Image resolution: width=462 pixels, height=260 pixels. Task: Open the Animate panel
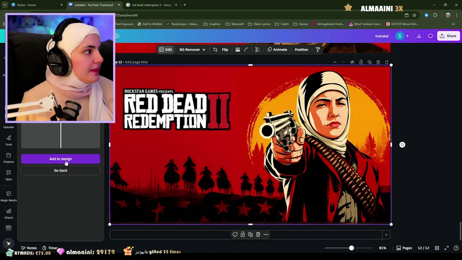point(277,49)
